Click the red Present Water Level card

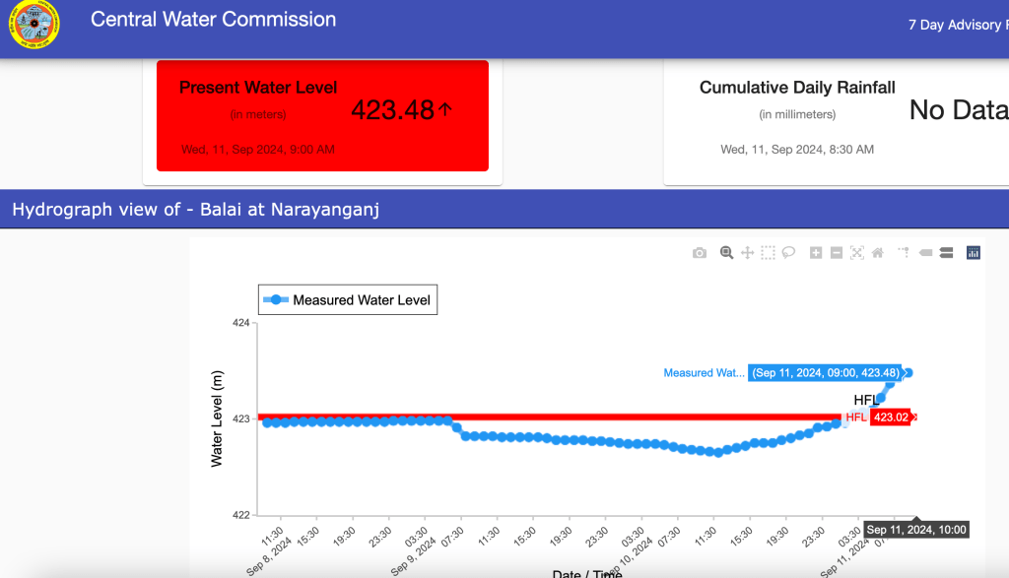click(322, 115)
